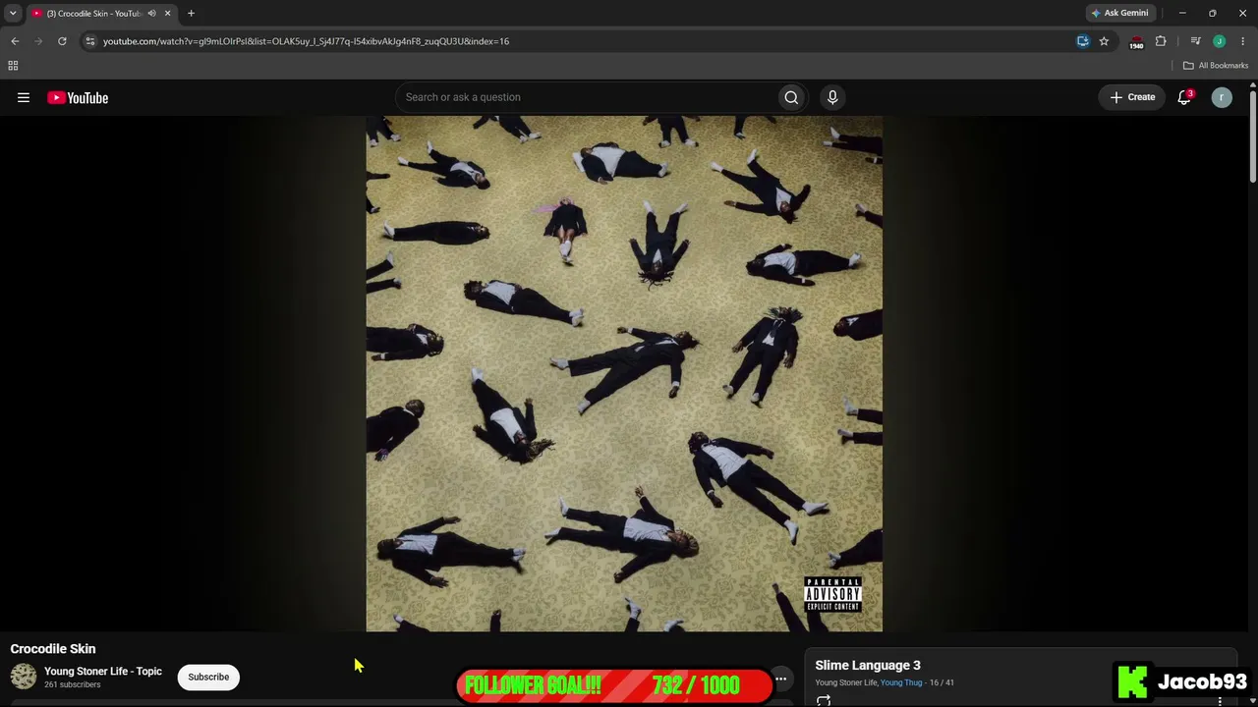Click the page vertical scrollbar thumb
The height and width of the screenshot is (707, 1258).
click(x=1253, y=135)
